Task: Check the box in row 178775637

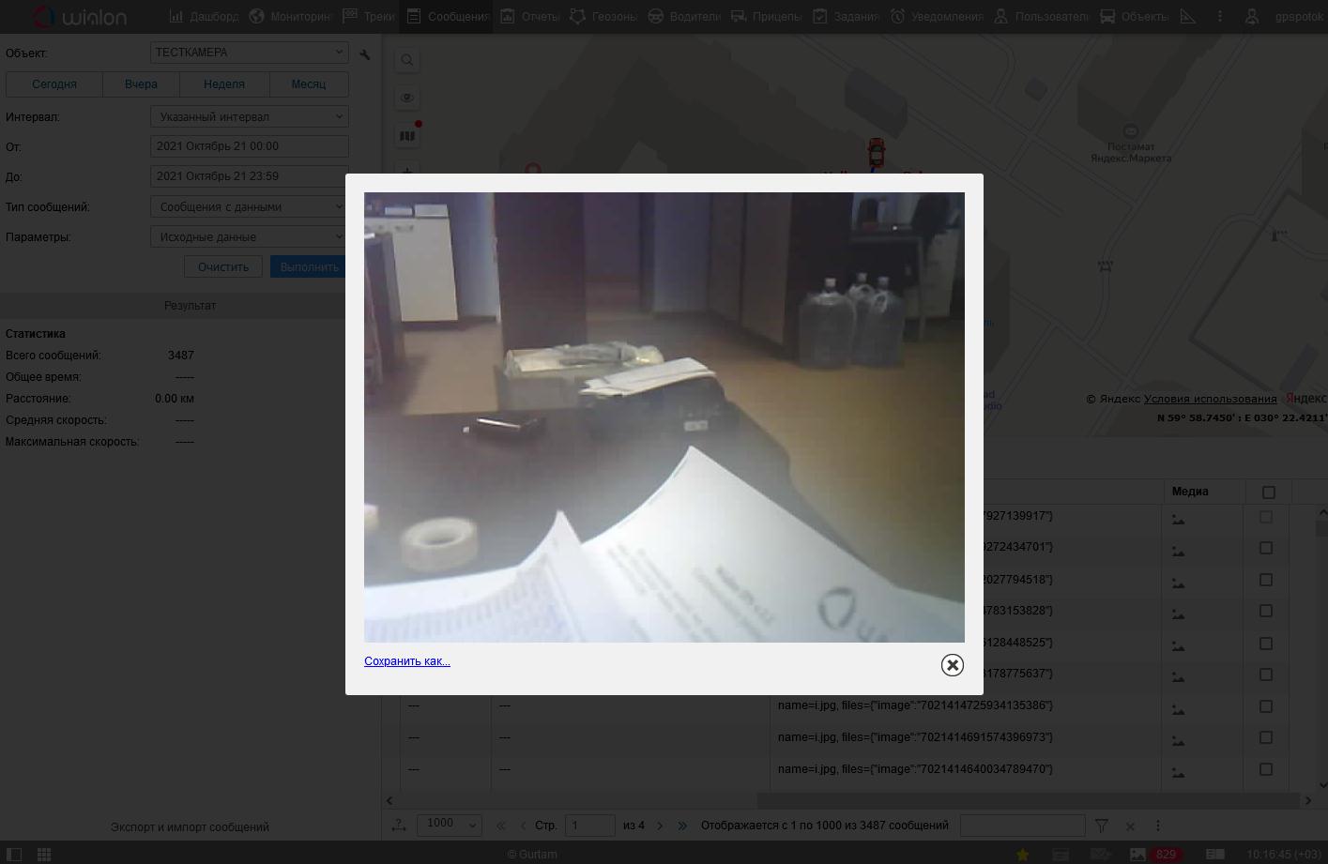Action: tap(1266, 675)
